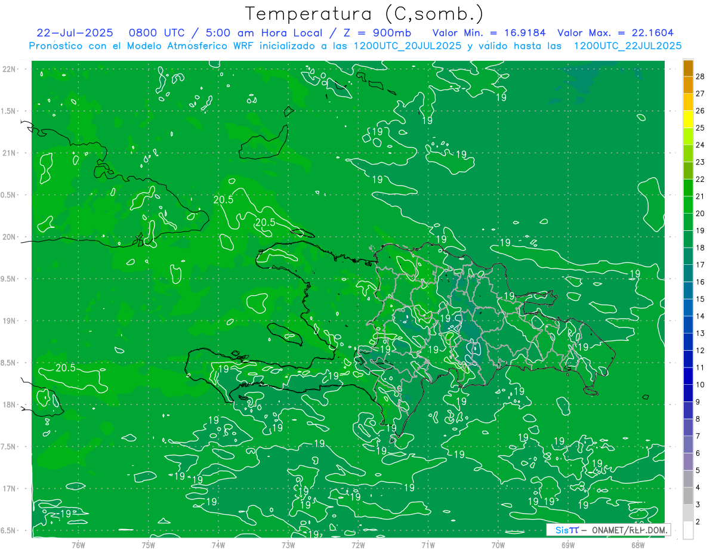
Task: Click the gray swatch between 3 and 4
Action: [688, 496]
